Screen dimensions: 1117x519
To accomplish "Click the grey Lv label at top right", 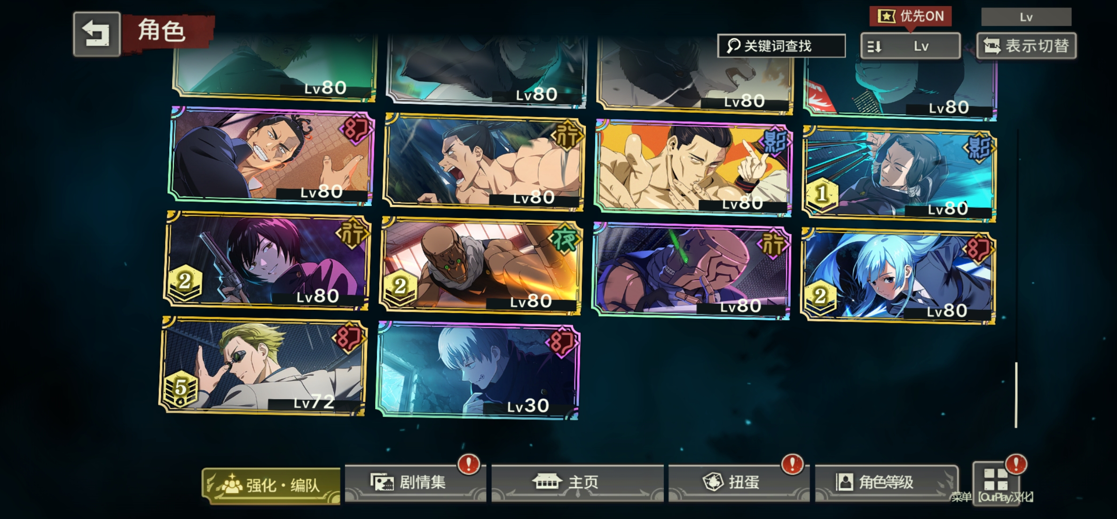I will pos(1026,17).
